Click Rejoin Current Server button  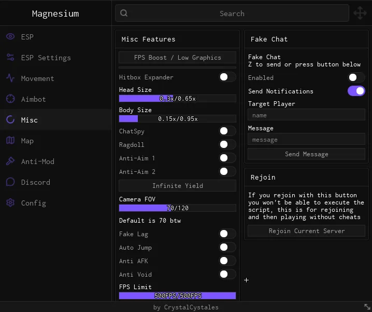(307, 230)
